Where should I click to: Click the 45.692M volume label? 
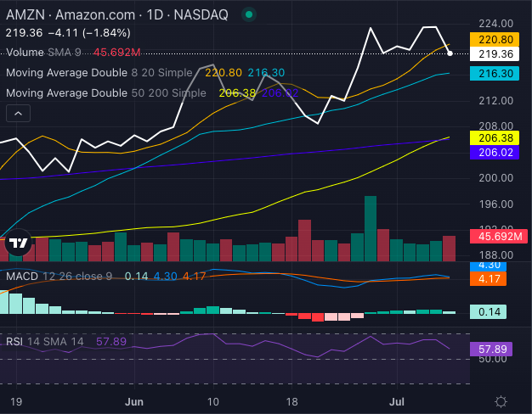click(499, 236)
